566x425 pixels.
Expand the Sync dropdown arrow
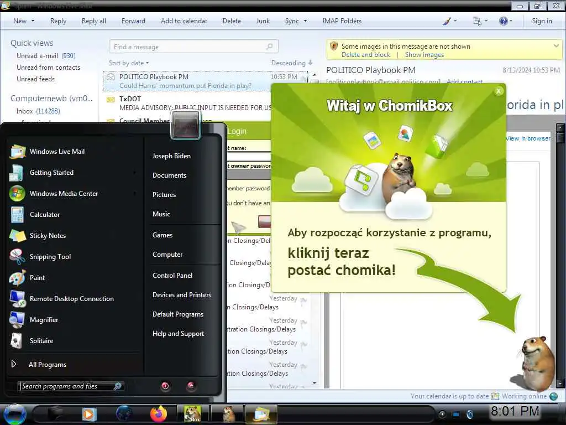305,21
